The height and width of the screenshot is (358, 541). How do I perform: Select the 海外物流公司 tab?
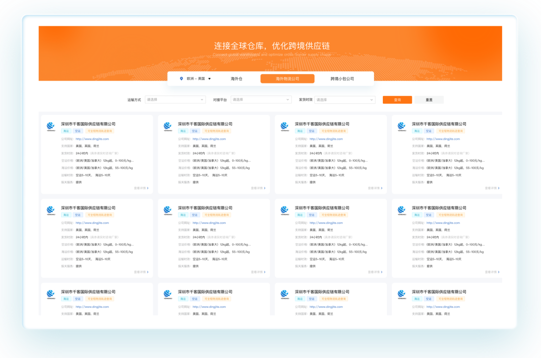[x=287, y=79]
